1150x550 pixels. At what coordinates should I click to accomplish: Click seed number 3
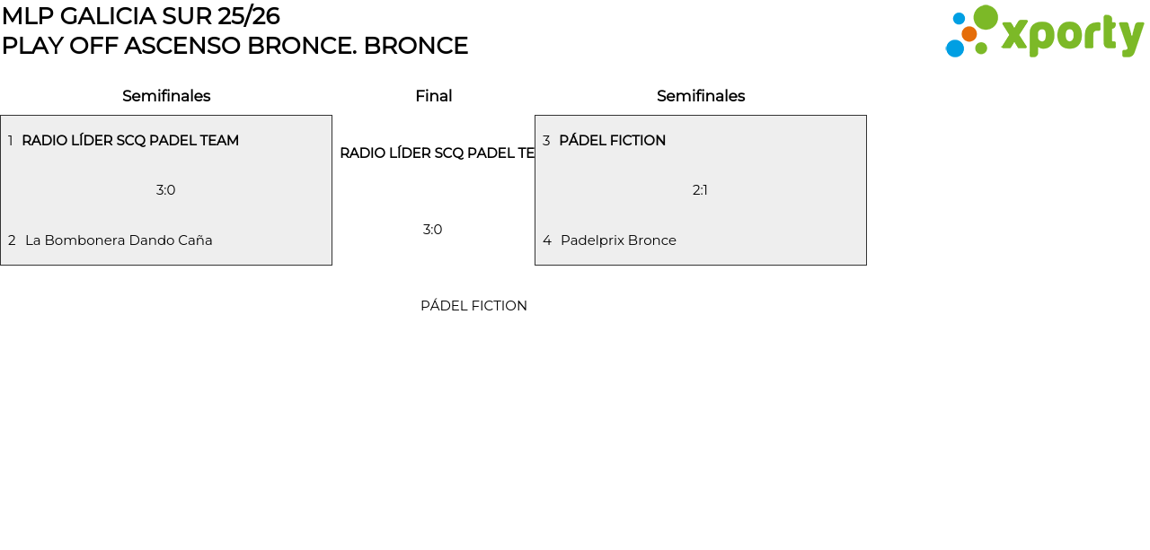[546, 141]
